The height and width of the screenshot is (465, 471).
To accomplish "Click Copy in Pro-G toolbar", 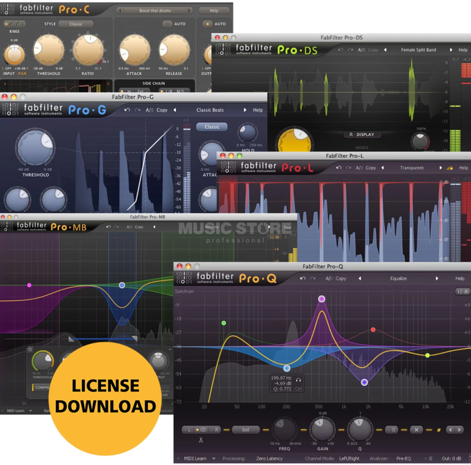I will pos(162,110).
